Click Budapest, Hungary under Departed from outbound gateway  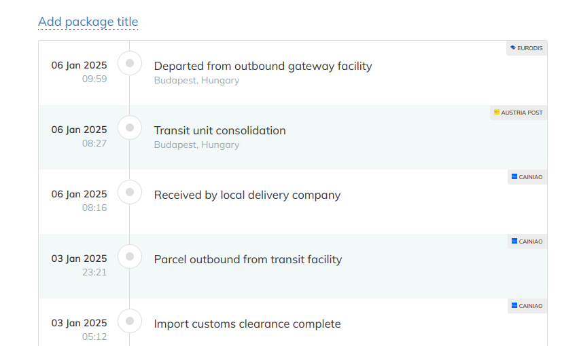(196, 80)
